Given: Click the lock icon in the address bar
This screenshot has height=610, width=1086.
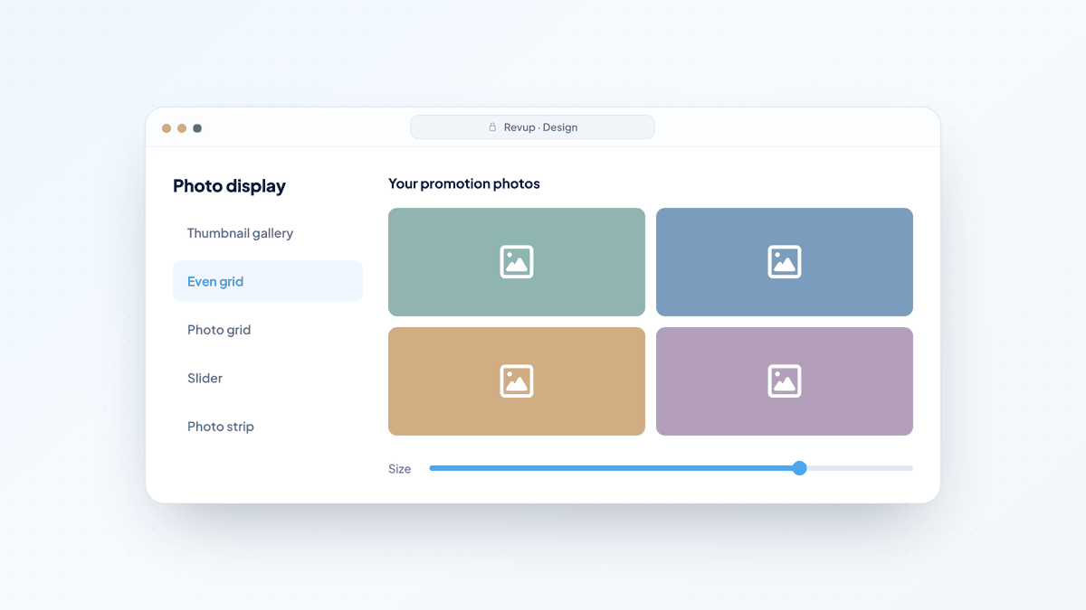Looking at the screenshot, I should (x=493, y=127).
